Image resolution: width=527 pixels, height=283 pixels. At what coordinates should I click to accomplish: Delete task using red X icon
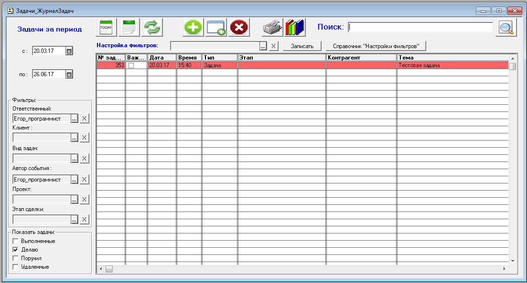[x=239, y=28]
